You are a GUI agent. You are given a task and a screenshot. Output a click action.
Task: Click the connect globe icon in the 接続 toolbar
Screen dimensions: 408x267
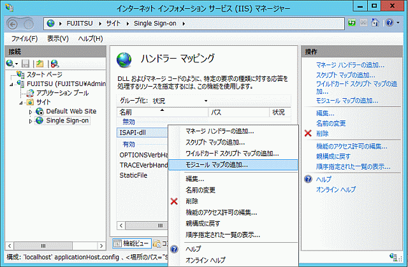(x=10, y=64)
